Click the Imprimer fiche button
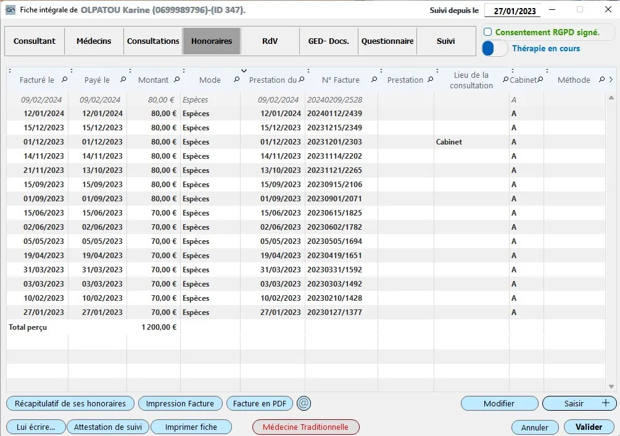 point(191,427)
